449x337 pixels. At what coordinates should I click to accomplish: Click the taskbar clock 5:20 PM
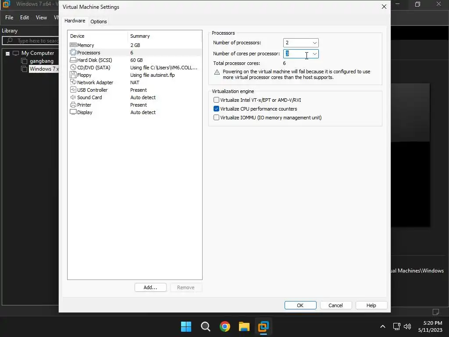coord(430,326)
